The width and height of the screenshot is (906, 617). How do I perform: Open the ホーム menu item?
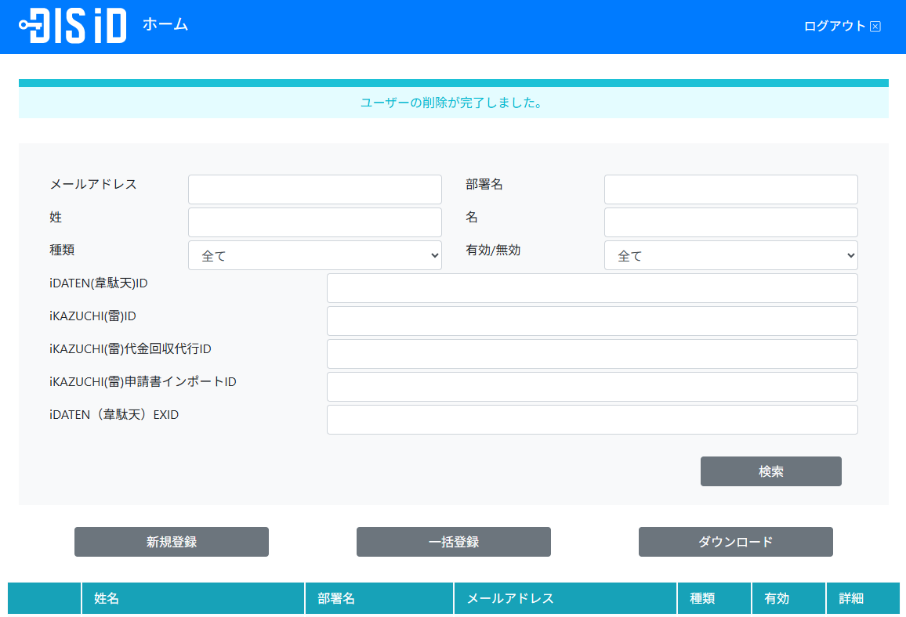click(x=165, y=24)
